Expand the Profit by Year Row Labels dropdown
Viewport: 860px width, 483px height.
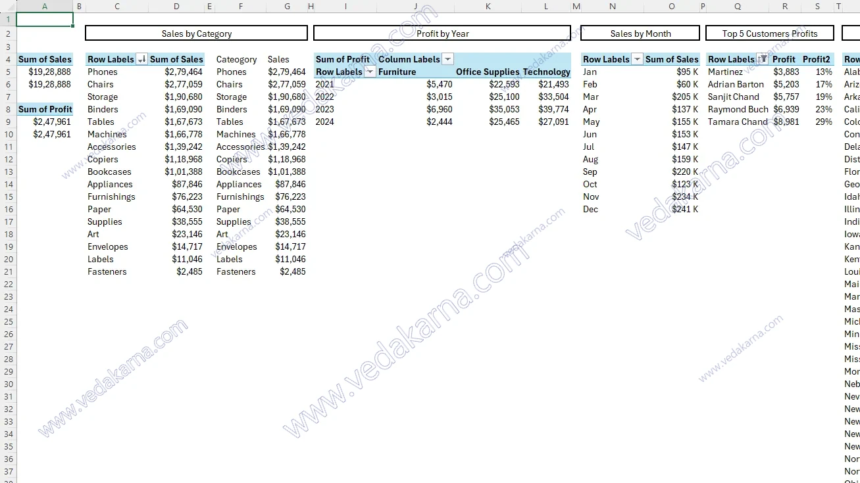click(x=370, y=72)
